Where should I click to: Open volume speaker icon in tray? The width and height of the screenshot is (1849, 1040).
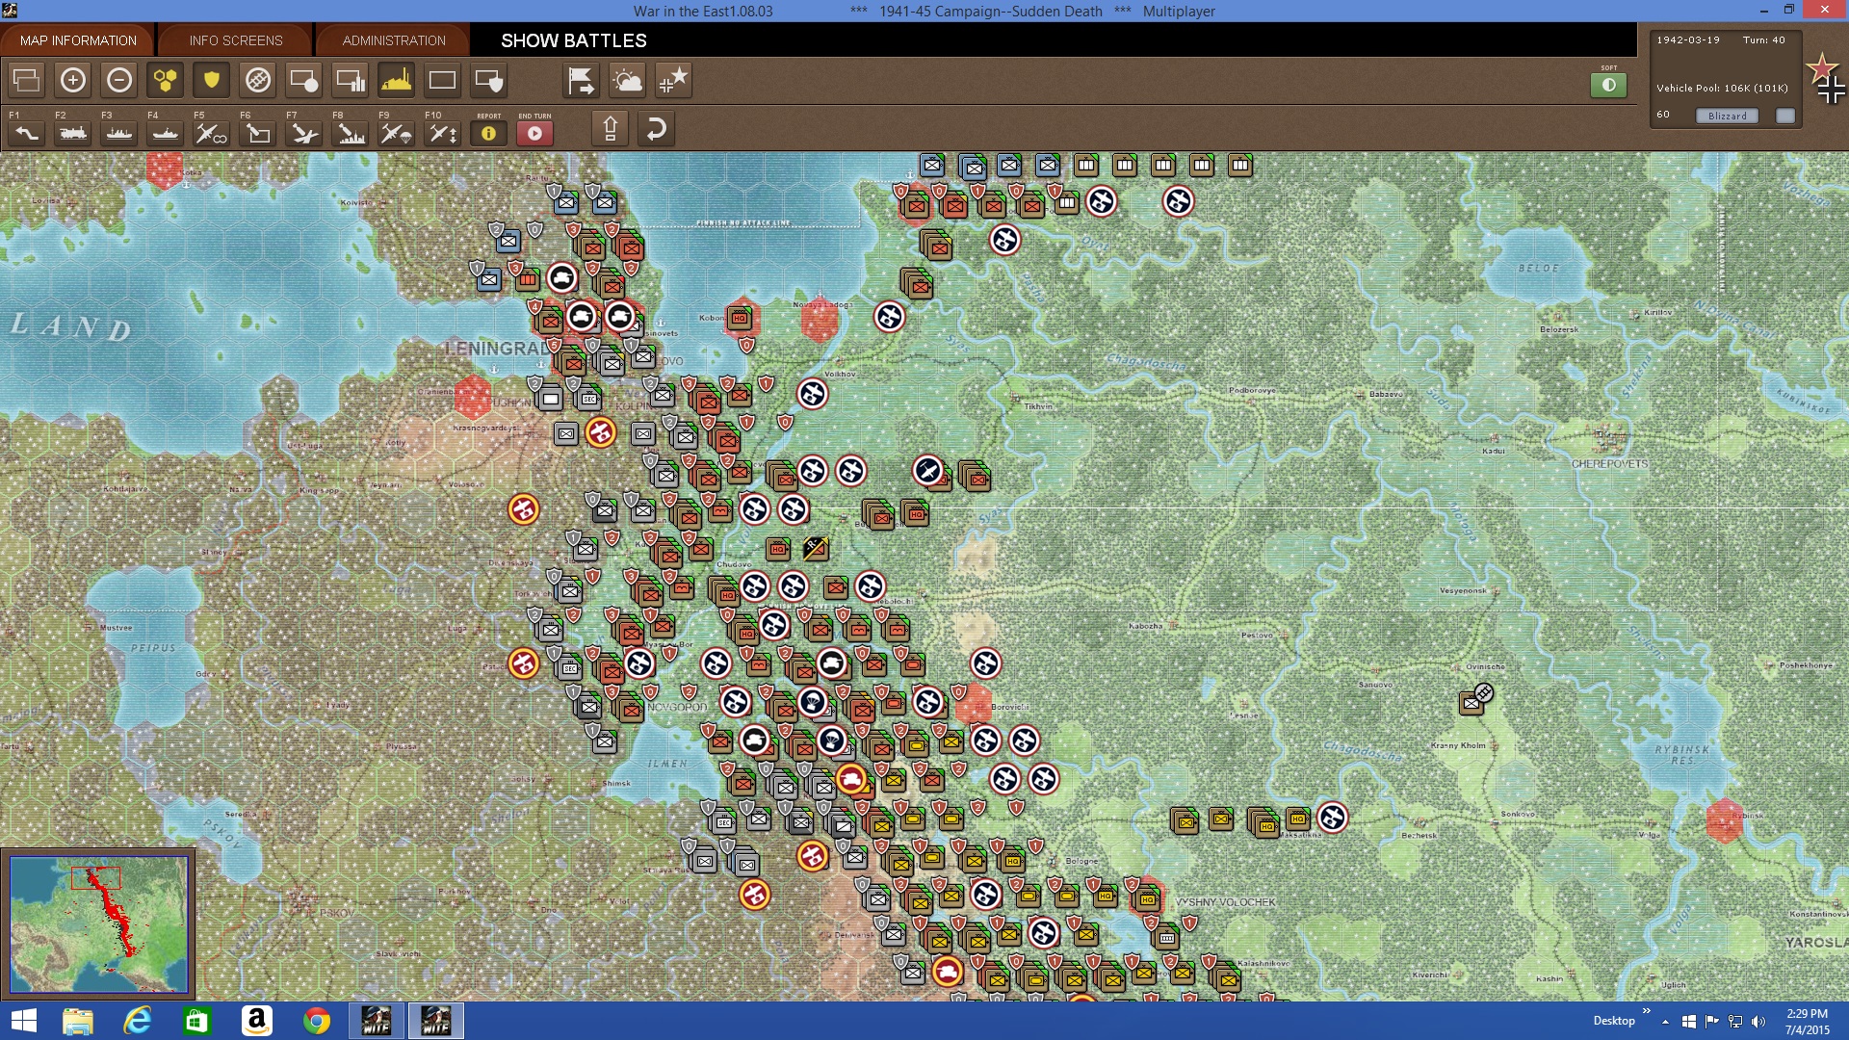coord(1758,1022)
